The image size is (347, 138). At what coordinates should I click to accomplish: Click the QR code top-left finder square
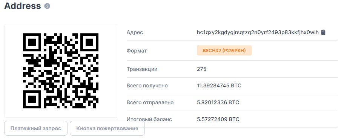pyautogui.click(x=32, y=42)
